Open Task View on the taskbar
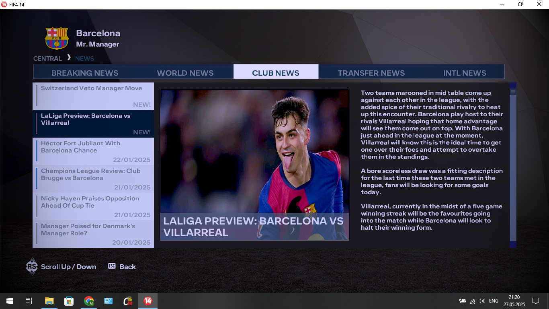549x309 pixels. (29, 301)
